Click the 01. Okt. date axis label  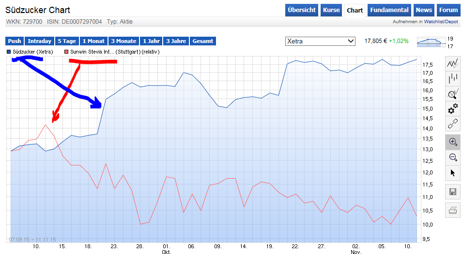pos(167,249)
